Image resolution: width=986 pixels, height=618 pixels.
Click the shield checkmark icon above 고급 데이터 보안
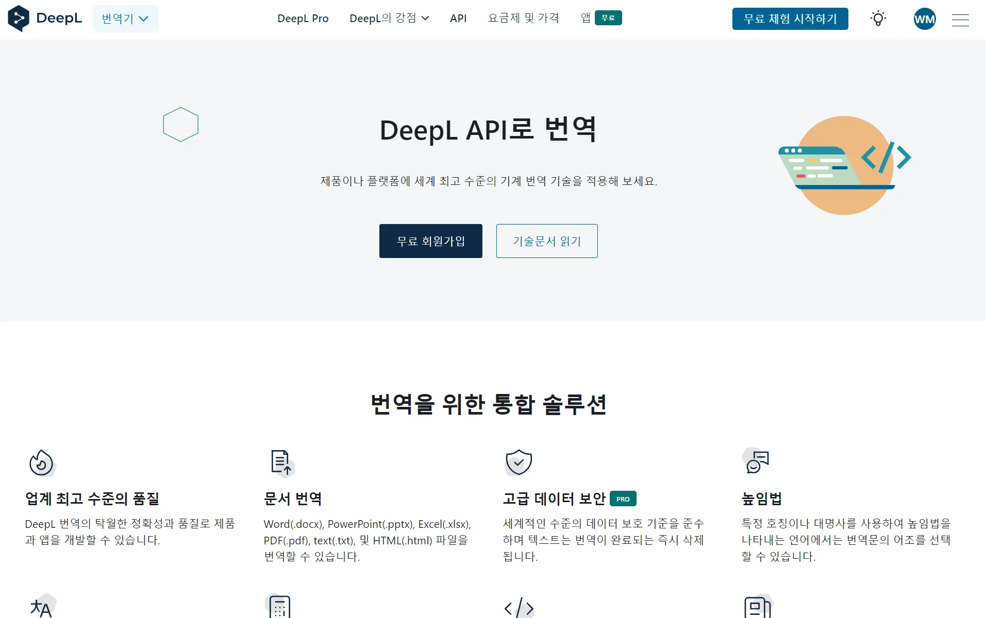[x=519, y=462]
